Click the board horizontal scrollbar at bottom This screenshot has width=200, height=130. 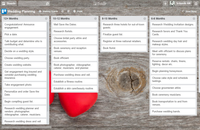click(x=27, y=127)
